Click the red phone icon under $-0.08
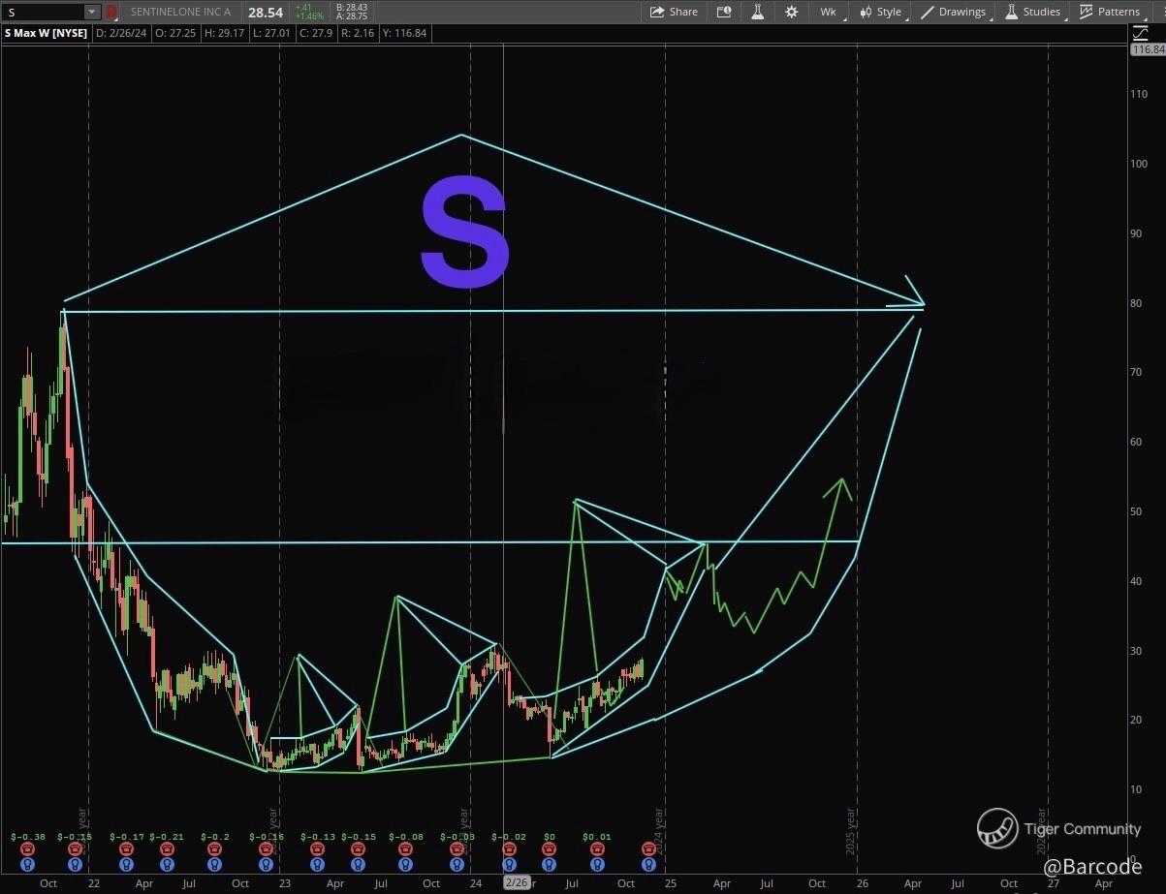 point(406,849)
